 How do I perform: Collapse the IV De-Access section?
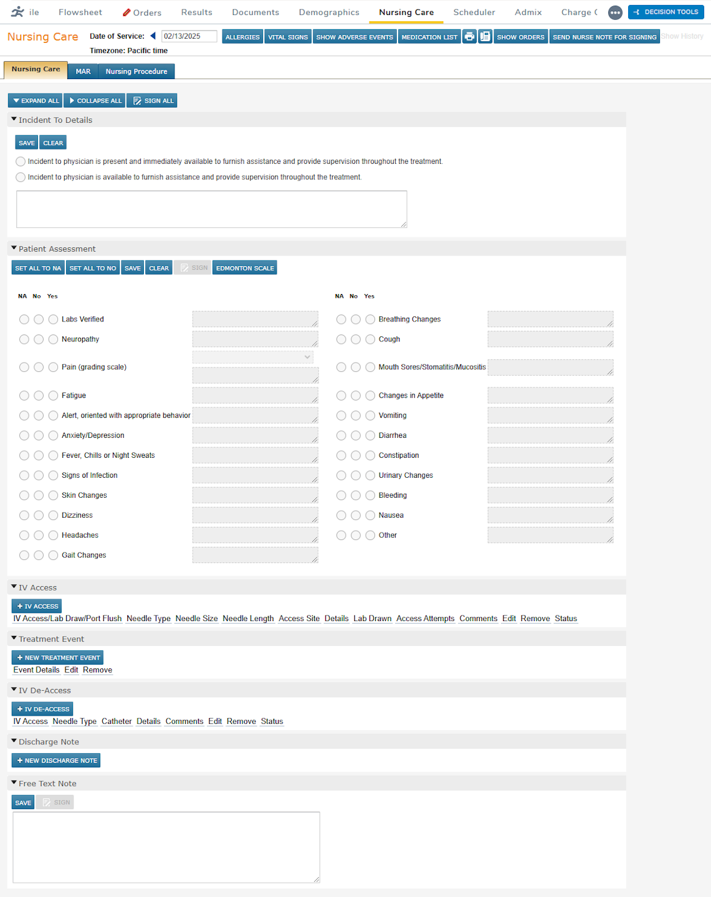point(13,690)
